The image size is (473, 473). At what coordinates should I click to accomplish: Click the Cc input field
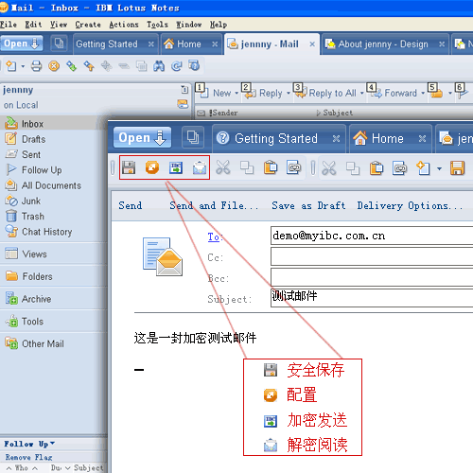tap(372, 256)
